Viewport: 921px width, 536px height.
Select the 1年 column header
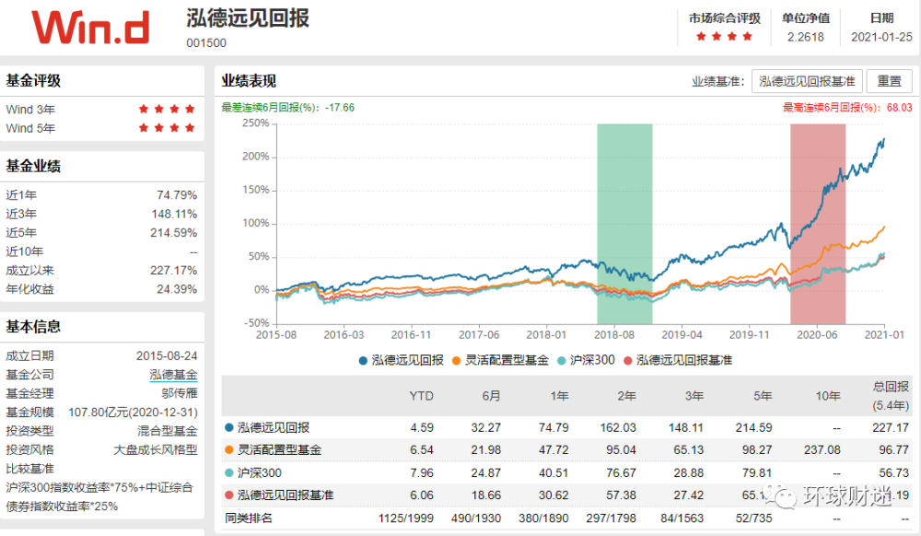click(559, 396)
